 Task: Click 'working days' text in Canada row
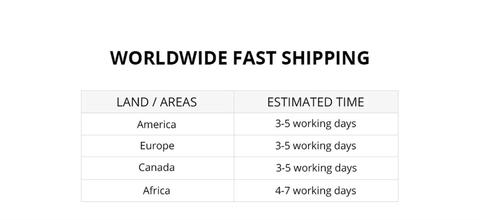(x=325, y=168)
